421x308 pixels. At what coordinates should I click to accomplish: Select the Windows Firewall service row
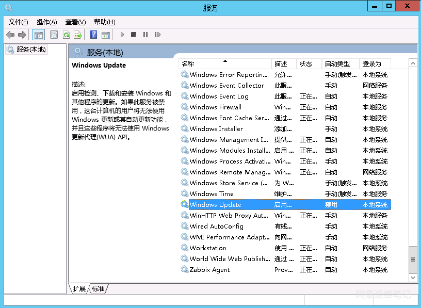[x=215, y=107]
